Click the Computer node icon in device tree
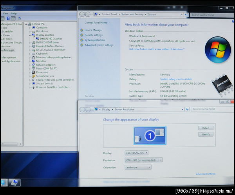 tap(34, 27)
